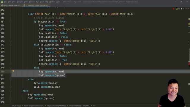
Task: Collapse the if Buy_position block at line 337
Action: pos(11,22)
